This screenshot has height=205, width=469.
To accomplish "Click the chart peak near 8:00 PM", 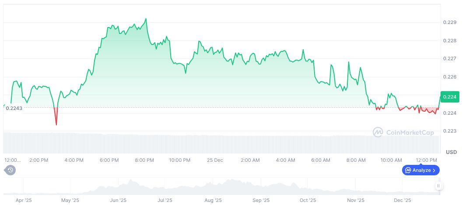I will 146,19.
